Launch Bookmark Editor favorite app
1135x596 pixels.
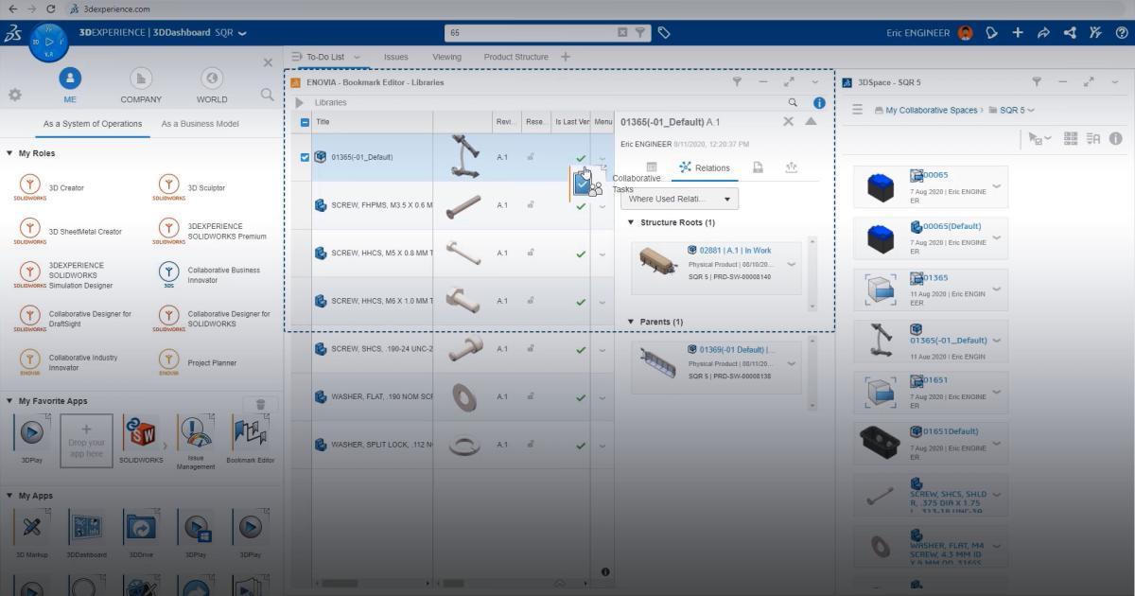(250, 434)
